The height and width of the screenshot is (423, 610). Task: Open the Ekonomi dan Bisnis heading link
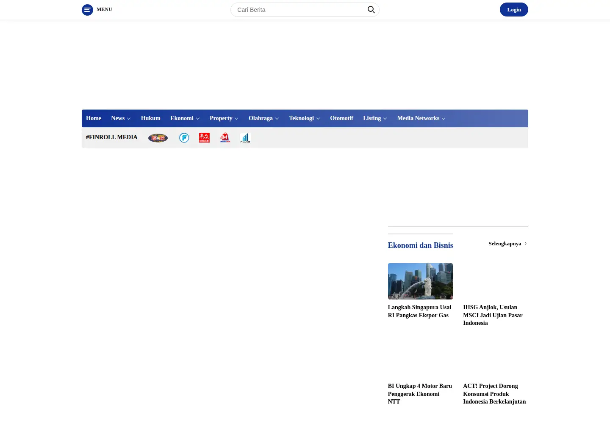click(420, 245)
